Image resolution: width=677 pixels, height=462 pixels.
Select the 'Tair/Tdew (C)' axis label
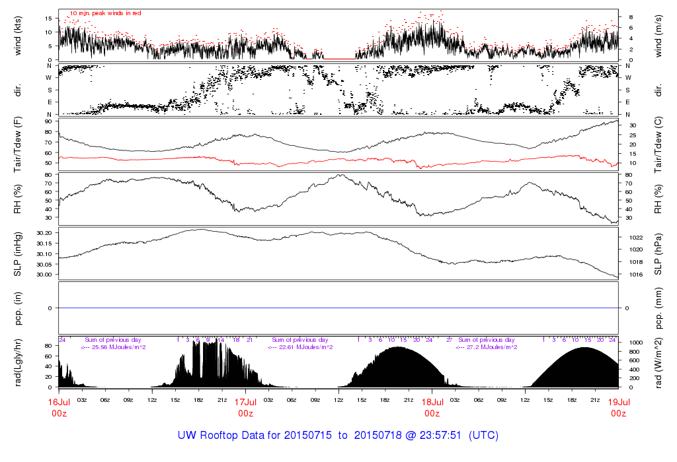click(658, 143)
